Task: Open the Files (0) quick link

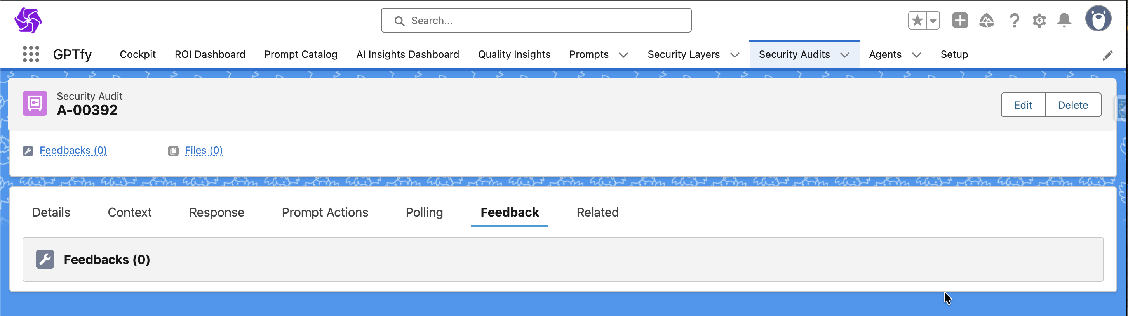Action: [203, 151]
